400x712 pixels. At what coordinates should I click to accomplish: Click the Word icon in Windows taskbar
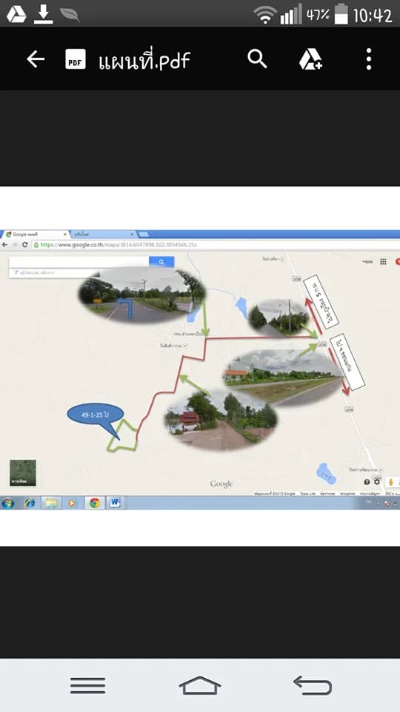pyautogui.click(x=115, y=503)
